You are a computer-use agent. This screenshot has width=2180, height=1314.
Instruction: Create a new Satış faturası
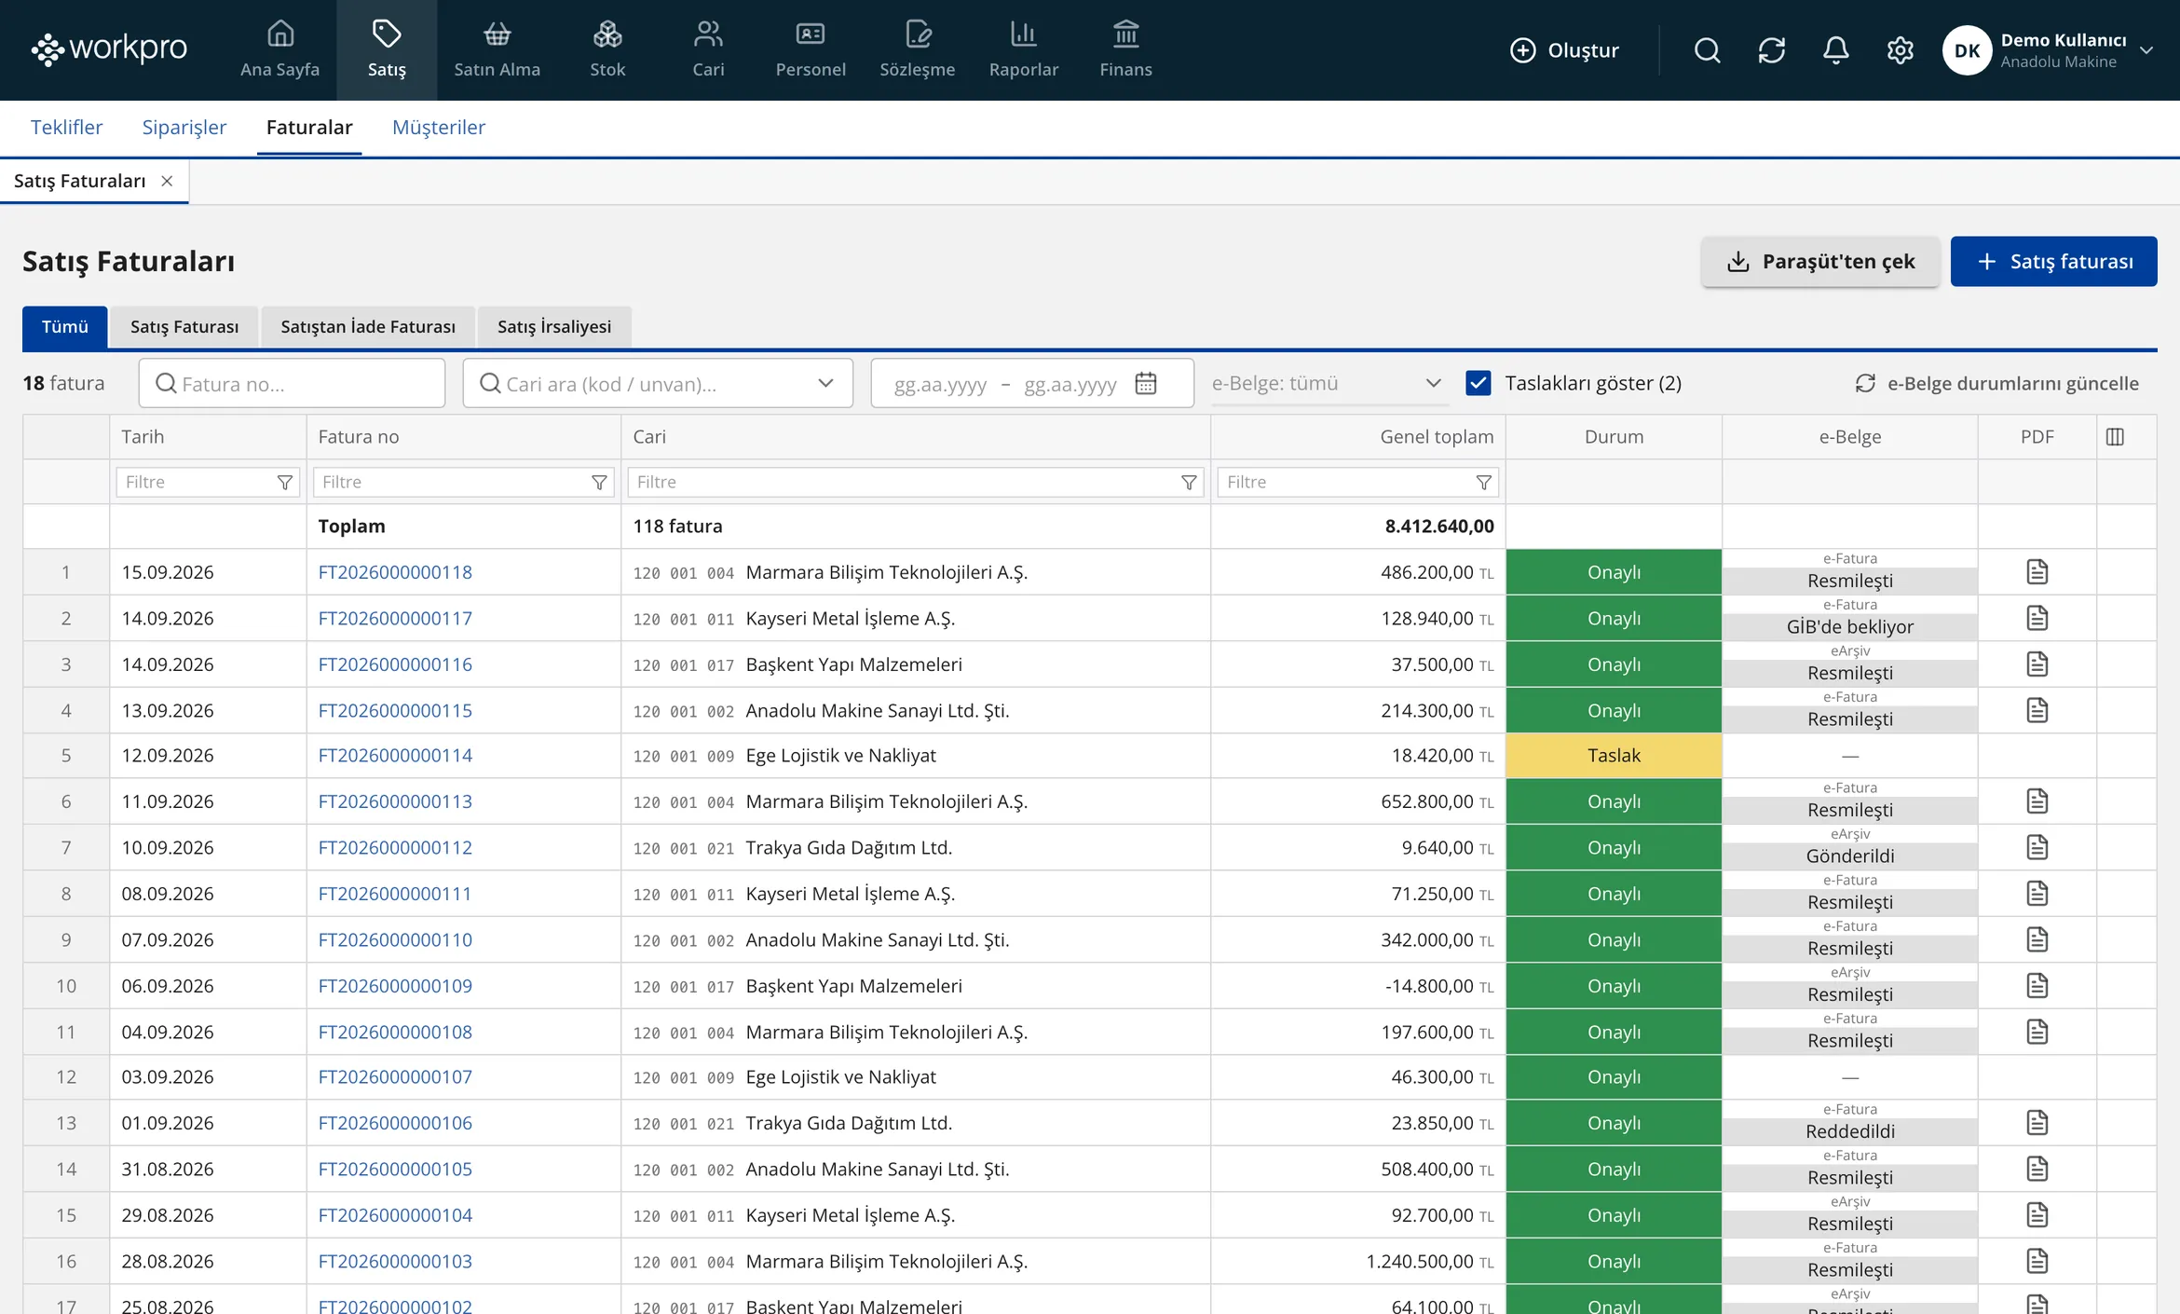point(2053,261)
